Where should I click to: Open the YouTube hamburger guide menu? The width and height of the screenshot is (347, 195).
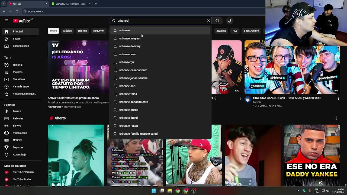click(x=7, y=21)
